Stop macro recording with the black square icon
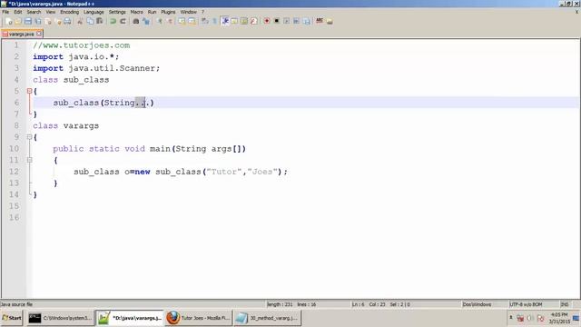This screenshot has width=581, height=327. pyautogui.click(x=276, y=21)
